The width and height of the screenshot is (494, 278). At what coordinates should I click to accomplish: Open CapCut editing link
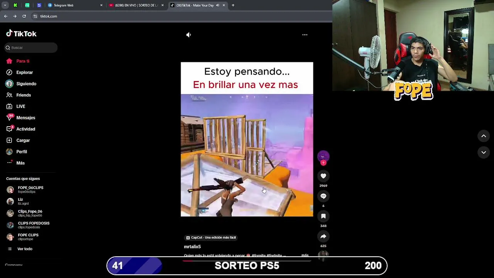(x=211, y=237)
